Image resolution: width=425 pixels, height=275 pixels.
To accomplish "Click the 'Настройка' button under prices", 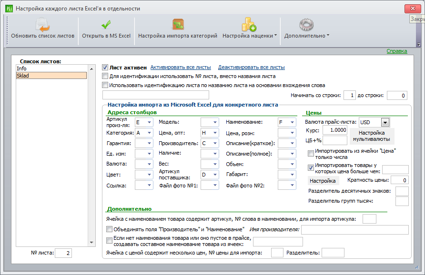I will tap(323, 181).
